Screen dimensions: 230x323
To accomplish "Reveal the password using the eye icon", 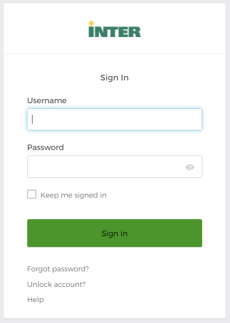I will tap(190, 167).
